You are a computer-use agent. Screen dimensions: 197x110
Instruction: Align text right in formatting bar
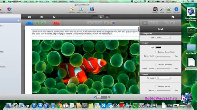155,23
